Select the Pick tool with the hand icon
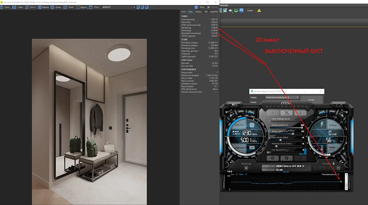Image resolution: width=368 pixels, height=205 pixels. click(94, 7)
